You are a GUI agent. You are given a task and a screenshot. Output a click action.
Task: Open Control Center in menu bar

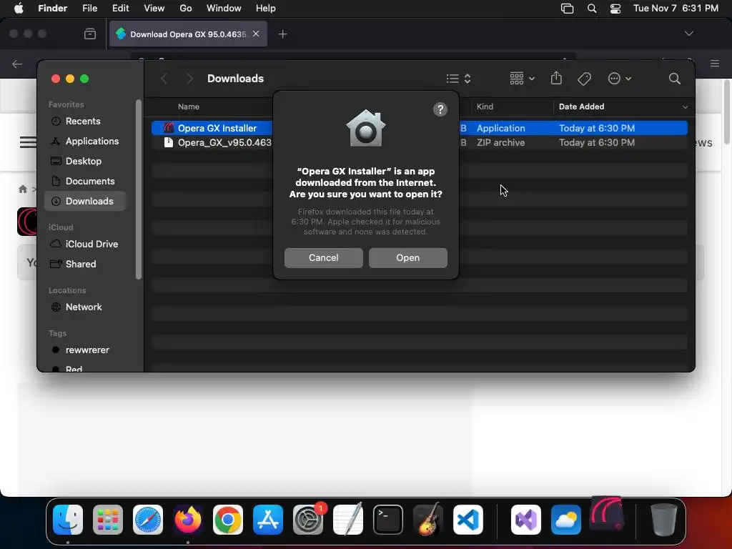[615, 9]
